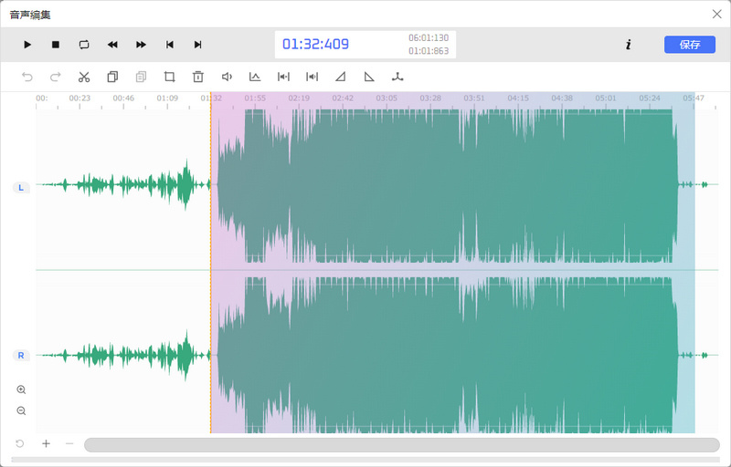Zoom in on the waveform vertically

[21, 389]
